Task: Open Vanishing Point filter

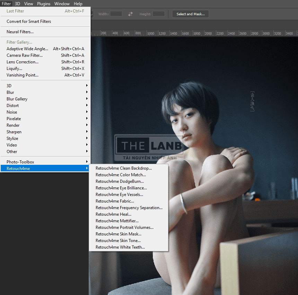Action: [x=45, y=75]
